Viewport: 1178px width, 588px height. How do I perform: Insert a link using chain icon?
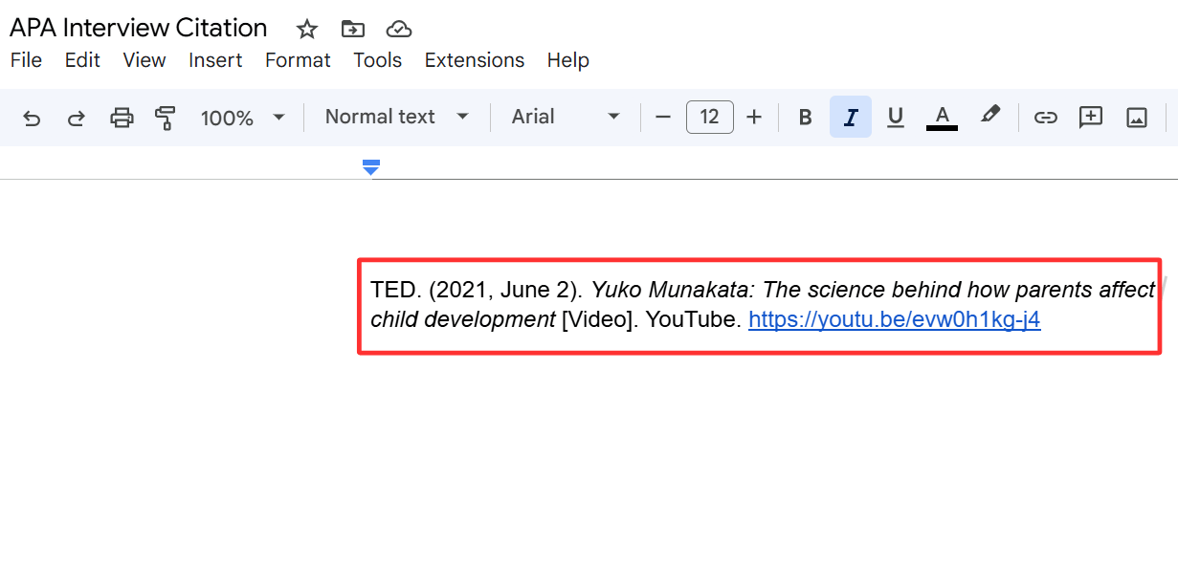click(1045, 118)
